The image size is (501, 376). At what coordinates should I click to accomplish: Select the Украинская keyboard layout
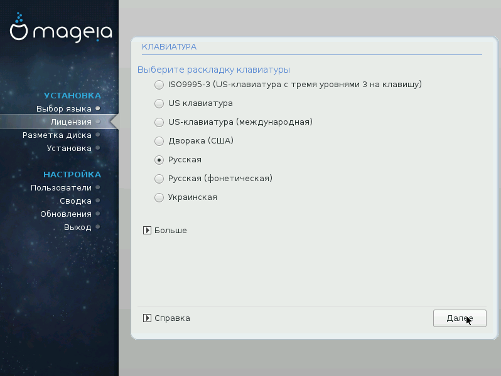coord(159,197)
